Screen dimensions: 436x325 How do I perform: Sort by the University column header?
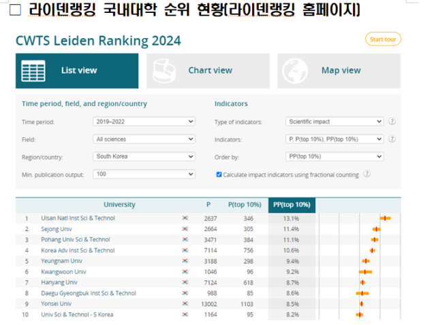coord(120,205)
